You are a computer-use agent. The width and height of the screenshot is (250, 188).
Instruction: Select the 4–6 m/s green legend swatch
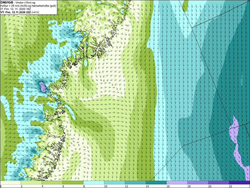click(52, 183)
